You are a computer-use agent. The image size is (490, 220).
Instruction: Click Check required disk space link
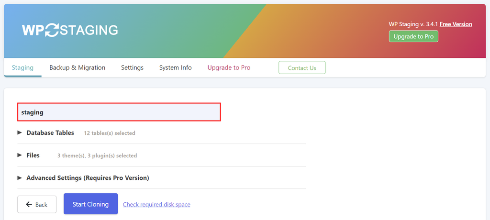[x=156, y=204]
